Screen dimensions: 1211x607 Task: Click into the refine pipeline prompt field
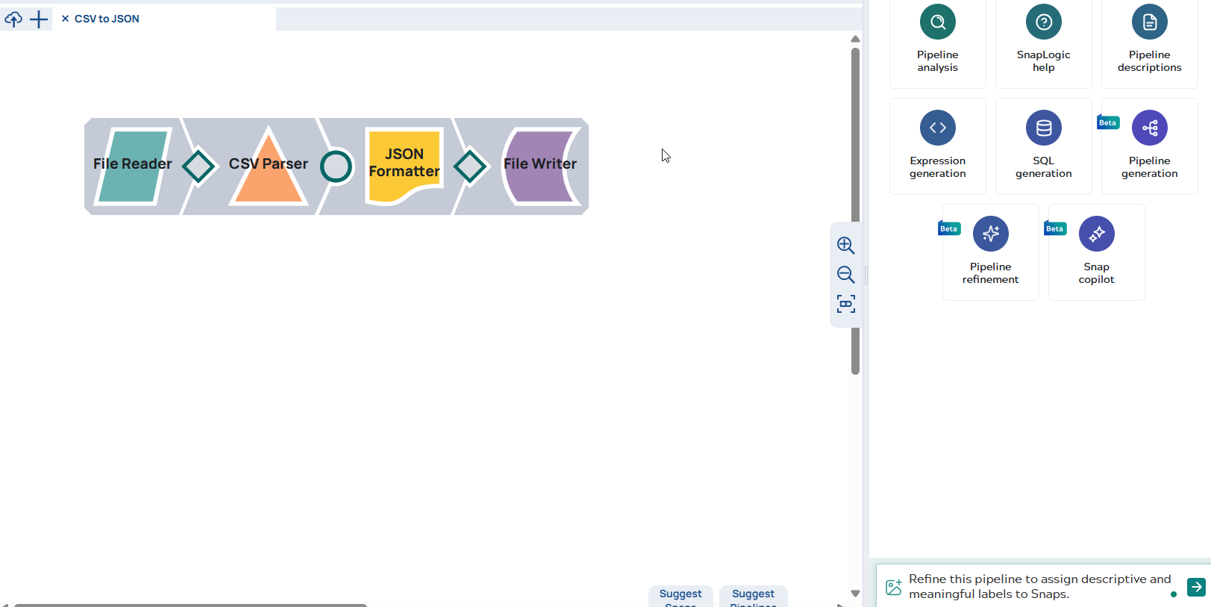1039,587
